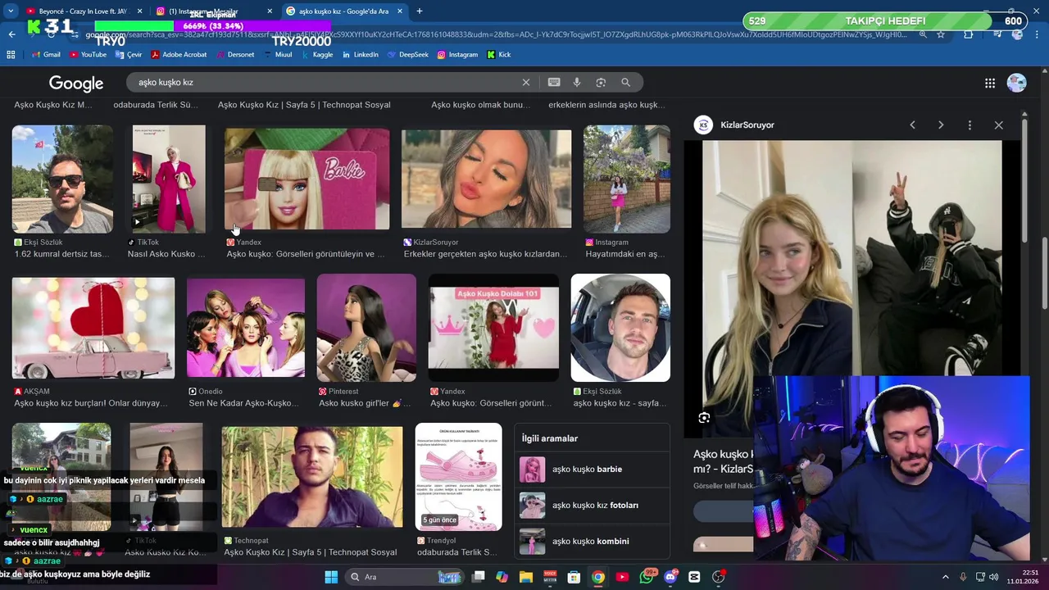This screenshot has height=590, width=1049.
Task: Open the pink coat TikTok thumbnail
Action: 169,179
